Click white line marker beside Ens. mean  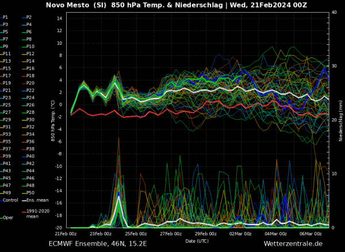click(24, 200)
